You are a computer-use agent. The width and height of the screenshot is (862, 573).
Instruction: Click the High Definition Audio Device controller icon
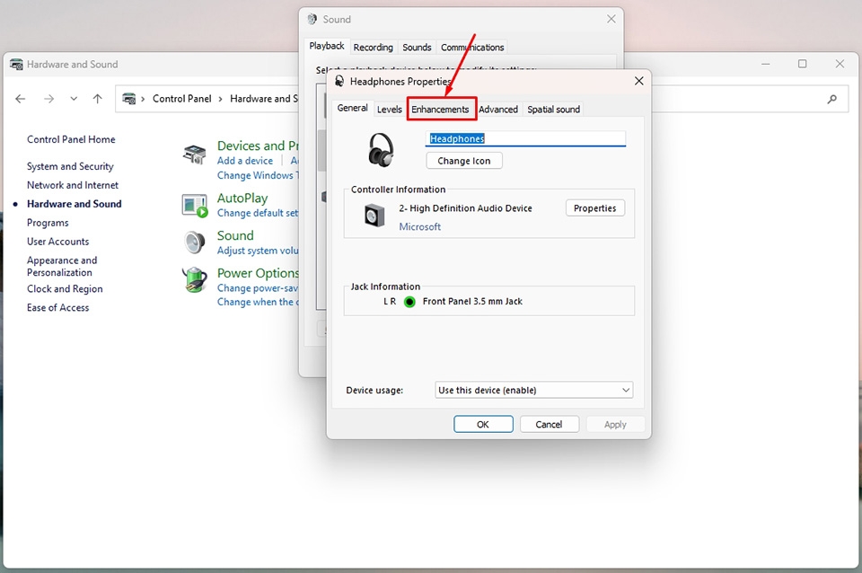coord(374,214)
